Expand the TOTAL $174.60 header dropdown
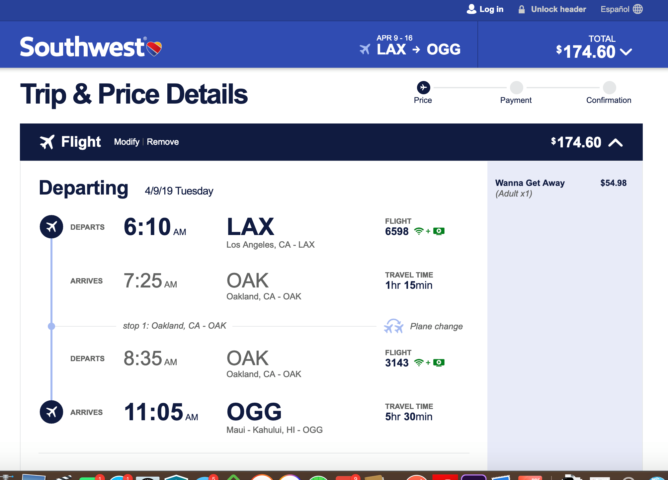 626,52
